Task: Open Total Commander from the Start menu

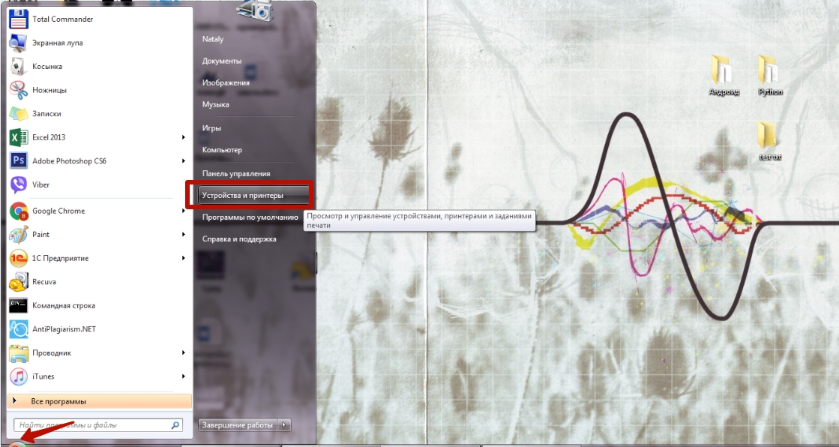Action: coord(62,19)
